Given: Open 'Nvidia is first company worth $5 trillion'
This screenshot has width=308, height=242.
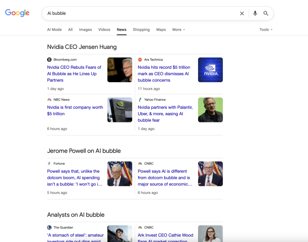Looking at the screenshot, I should point(75,110).
